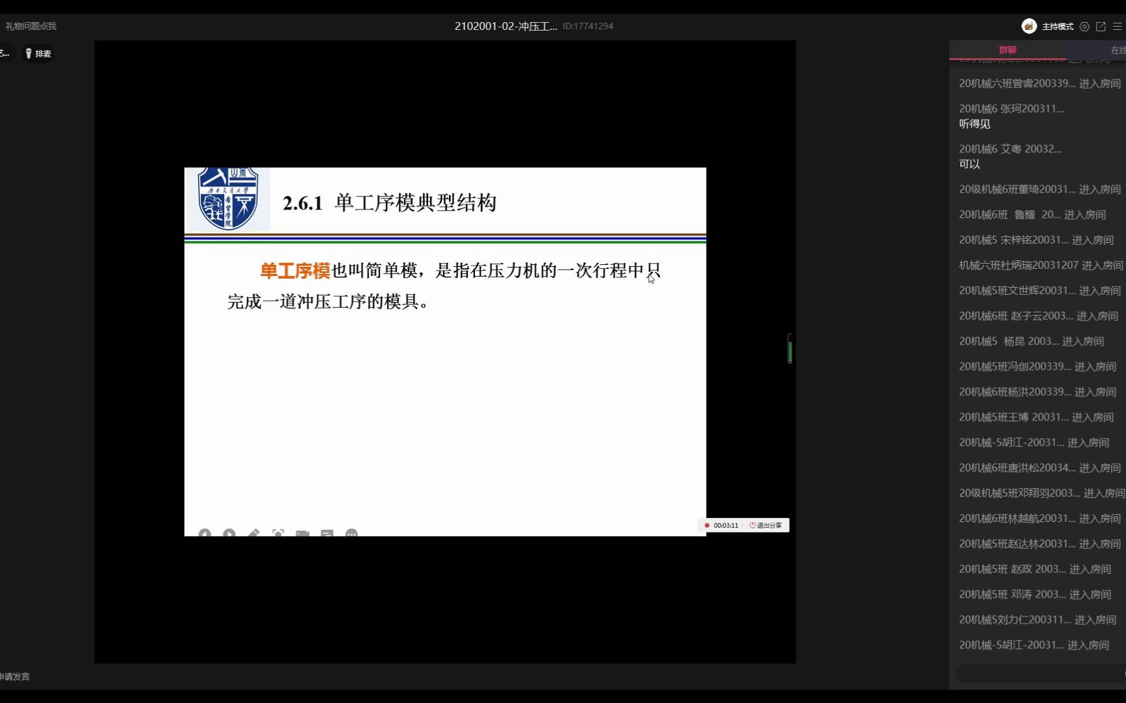Click chat message 听得见
1126x703 pixels.
click(974, 124)
